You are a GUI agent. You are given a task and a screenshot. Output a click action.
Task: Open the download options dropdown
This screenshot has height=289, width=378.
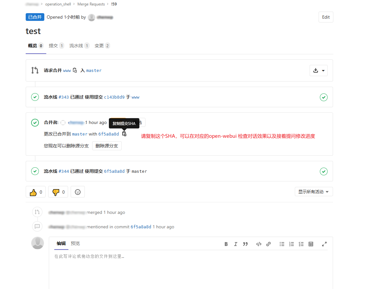pyautogui.click(x=319, y=70)
